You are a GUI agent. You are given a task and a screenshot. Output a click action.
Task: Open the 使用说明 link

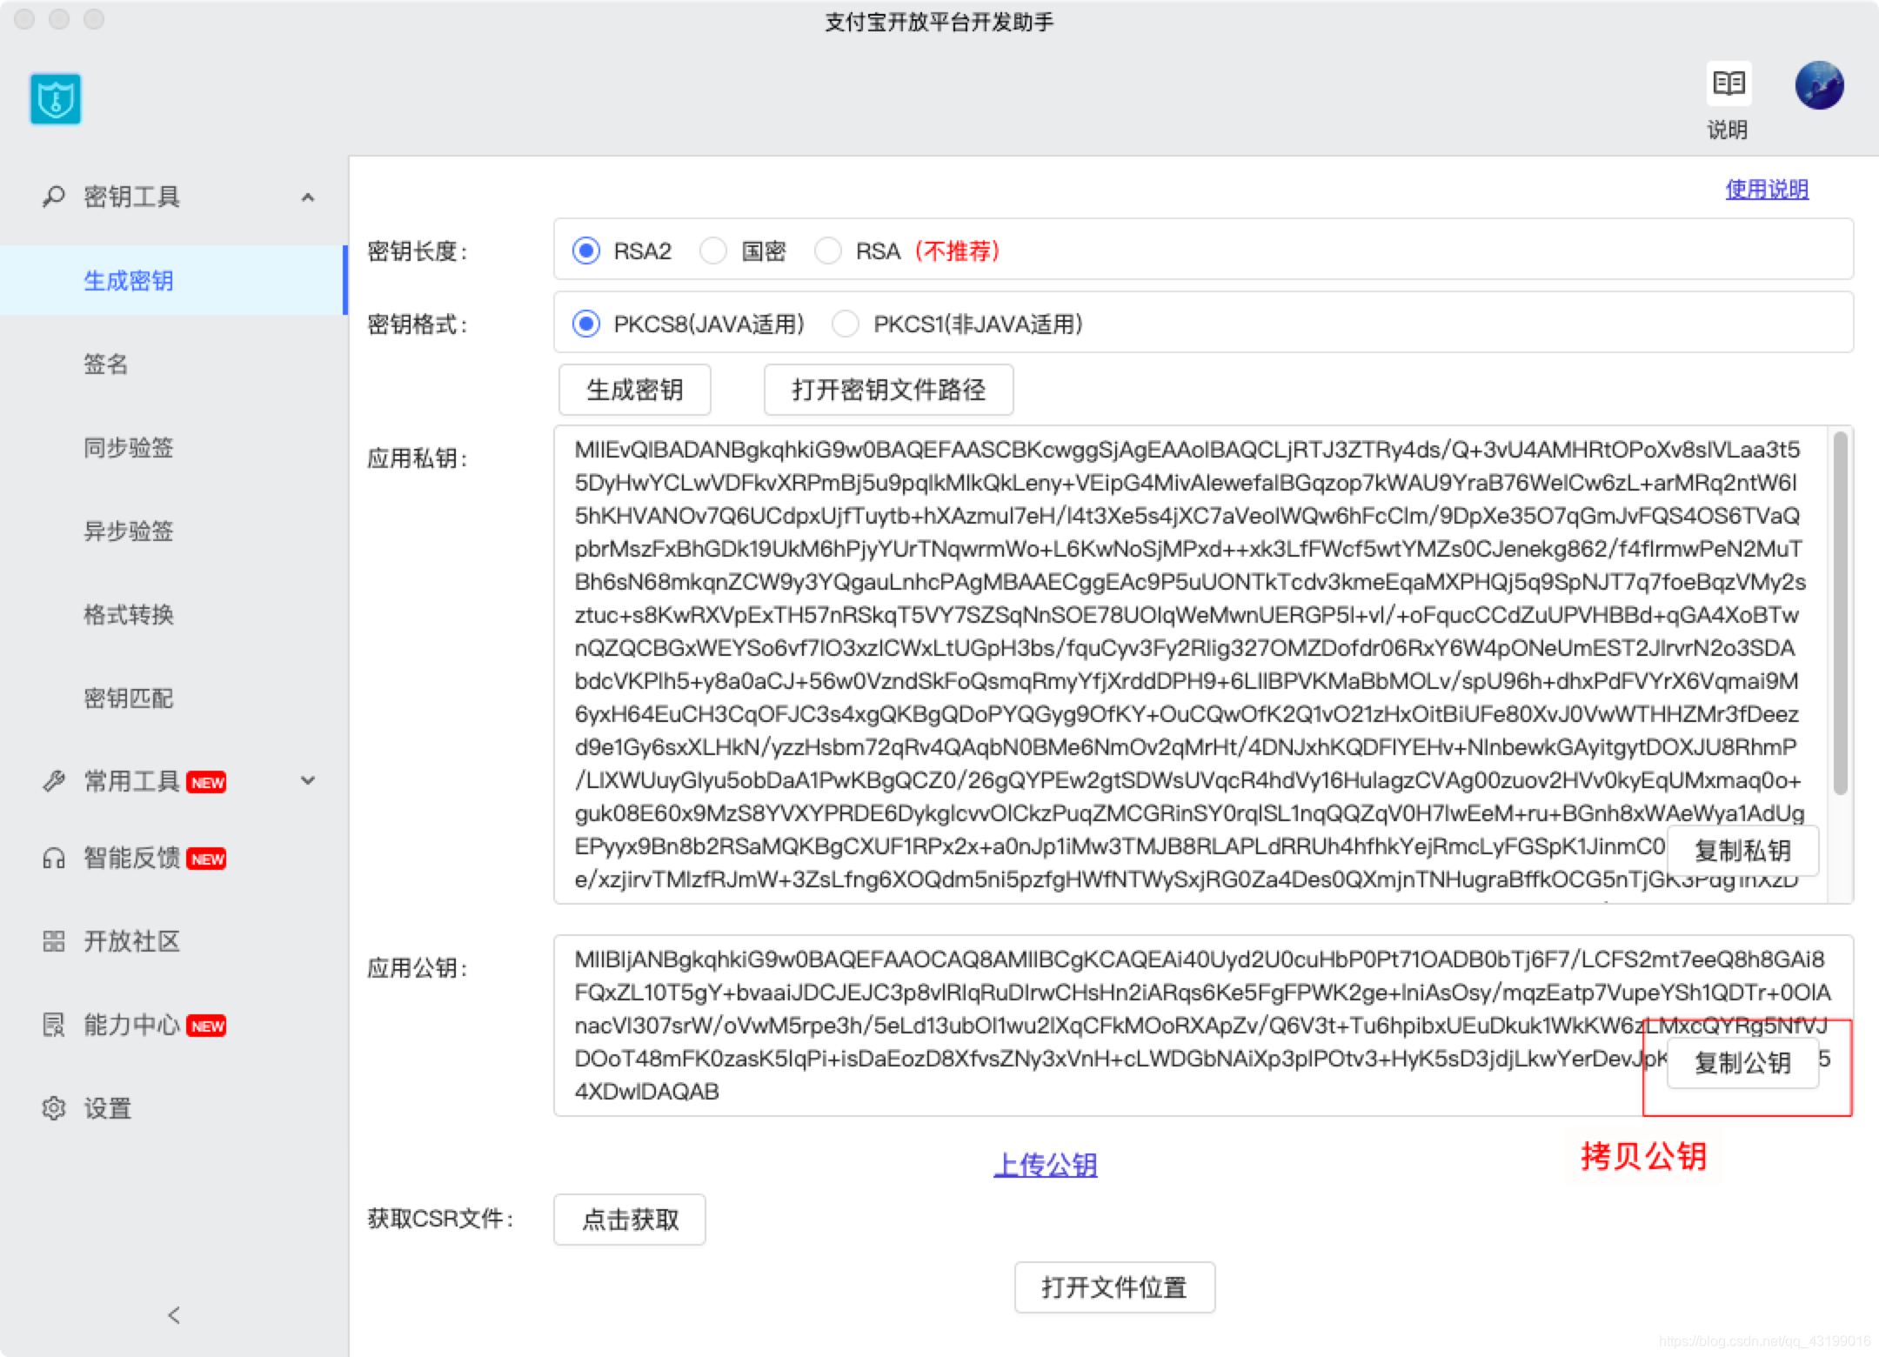coord(1767,189)
